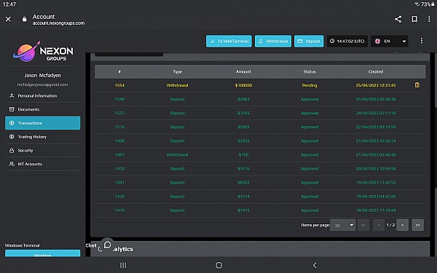Open browser three-dot overflow menu
Screen dimensions: 437x273
coord(429,19)
